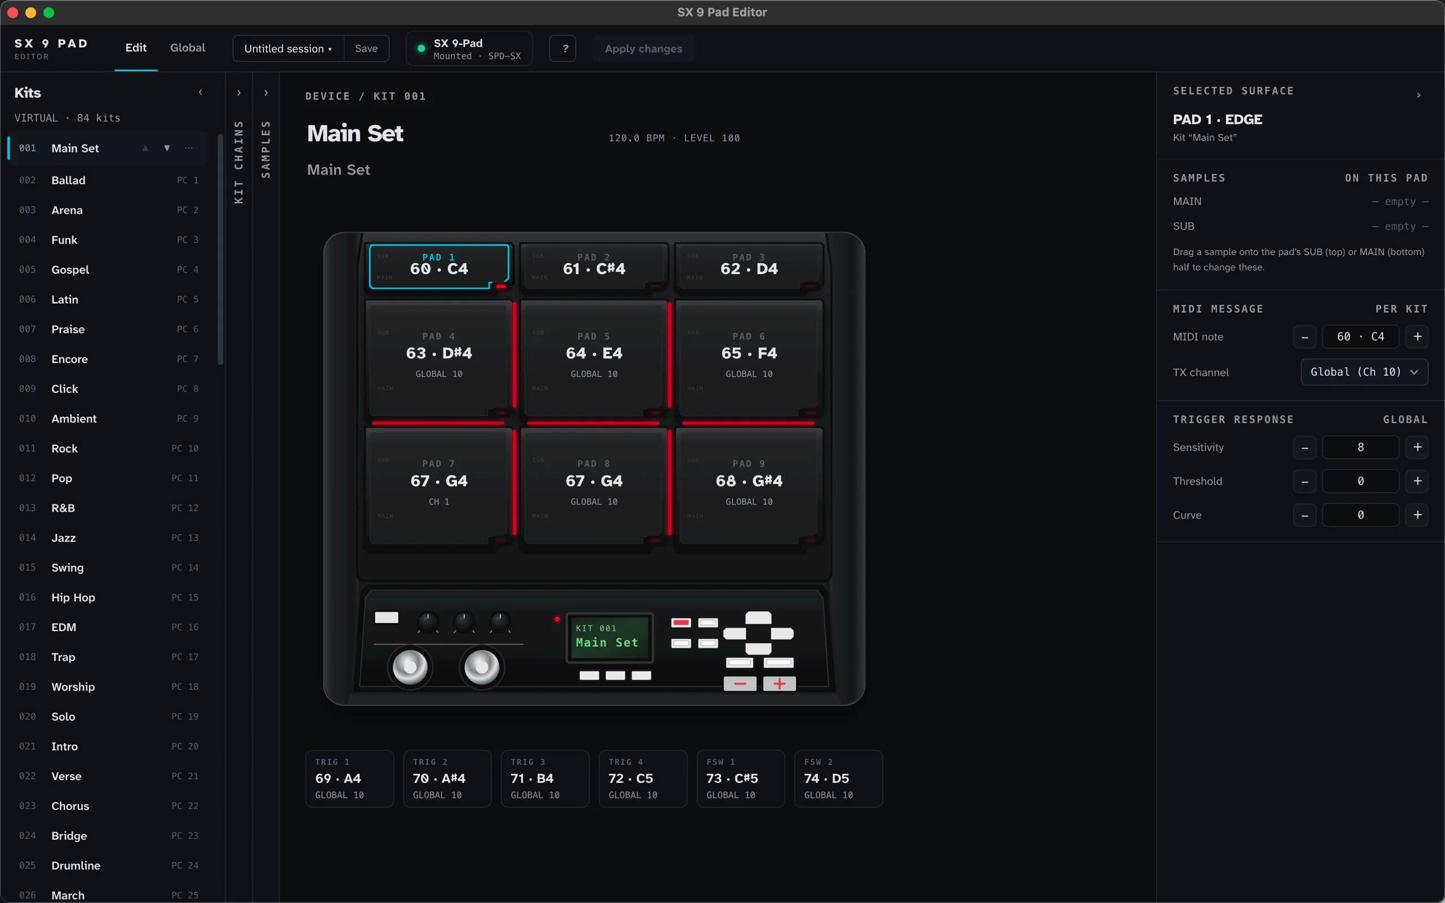Screen dimensions: 1445x903
Task: Click the Curve value field
Action: (1360, 515)
